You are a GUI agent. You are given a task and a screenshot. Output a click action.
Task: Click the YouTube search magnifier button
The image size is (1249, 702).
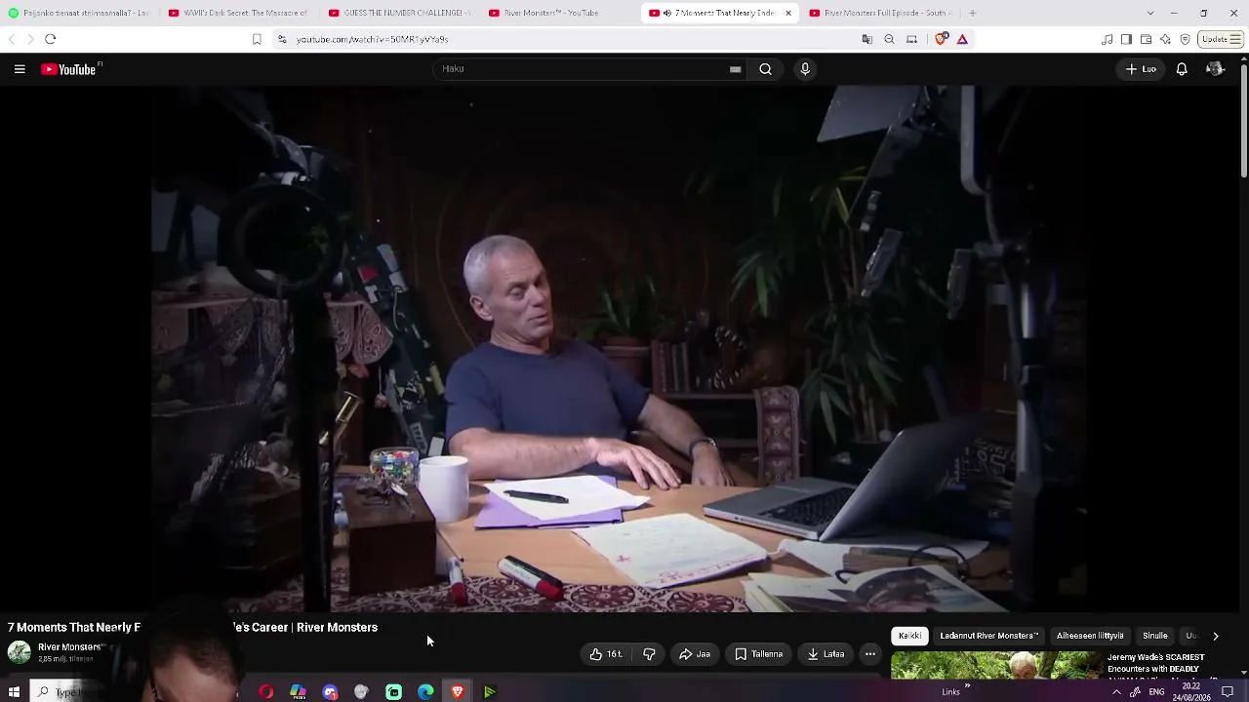(x=766, y=69)
